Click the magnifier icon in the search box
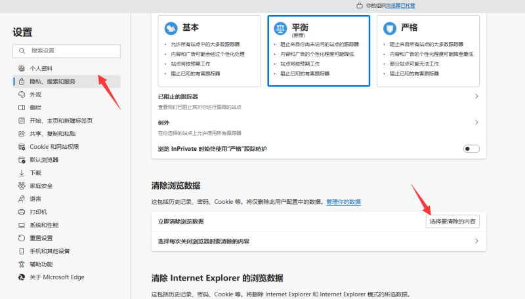525x299 pixels. [22, 51]
